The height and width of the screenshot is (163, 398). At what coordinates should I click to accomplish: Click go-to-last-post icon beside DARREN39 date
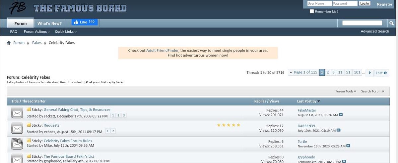tap(339, 130)
